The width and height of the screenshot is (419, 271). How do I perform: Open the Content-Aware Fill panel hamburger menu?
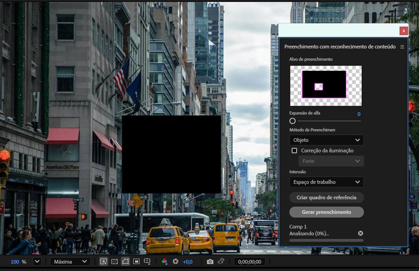pos(403,46)
